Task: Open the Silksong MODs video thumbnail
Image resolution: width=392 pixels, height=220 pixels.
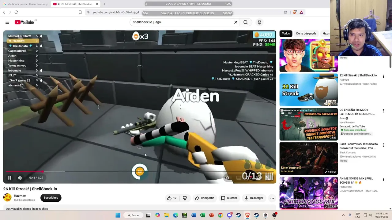Action: pos(308,124)
